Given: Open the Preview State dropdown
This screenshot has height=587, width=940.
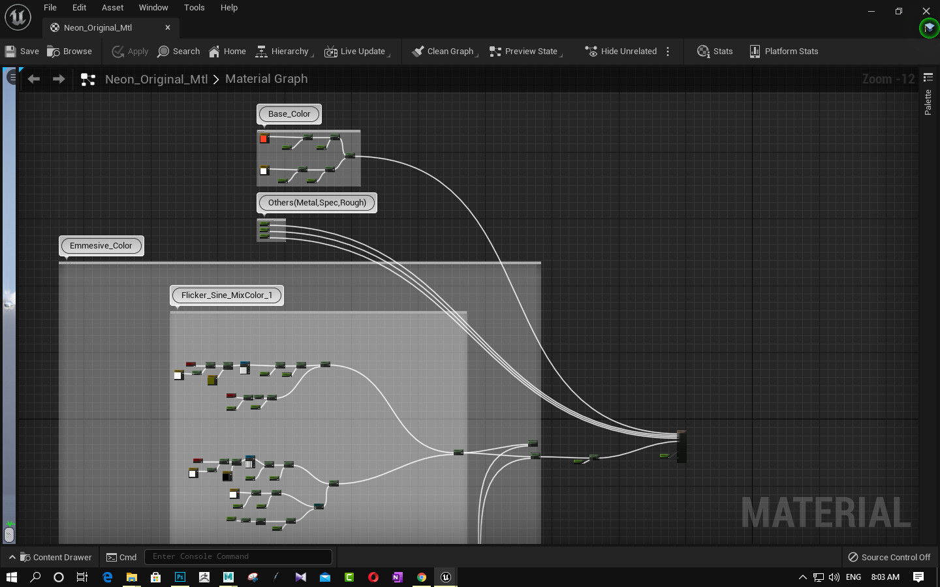Looking at the screenshot, I should point(525,52).
